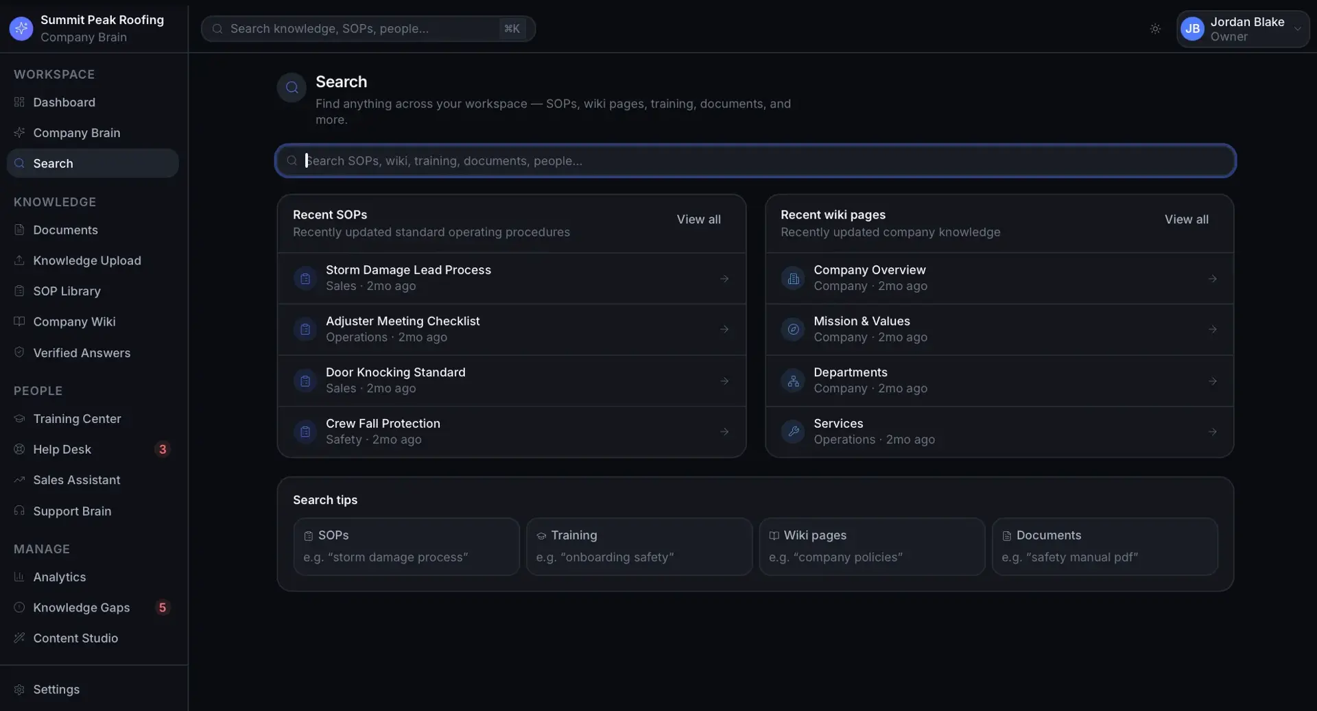Click the Door Knocking Standard clipboard icon
Image resolution: width=1317 pixels, height=711 pixels.
pyautogui.click(x=305, y=381)
